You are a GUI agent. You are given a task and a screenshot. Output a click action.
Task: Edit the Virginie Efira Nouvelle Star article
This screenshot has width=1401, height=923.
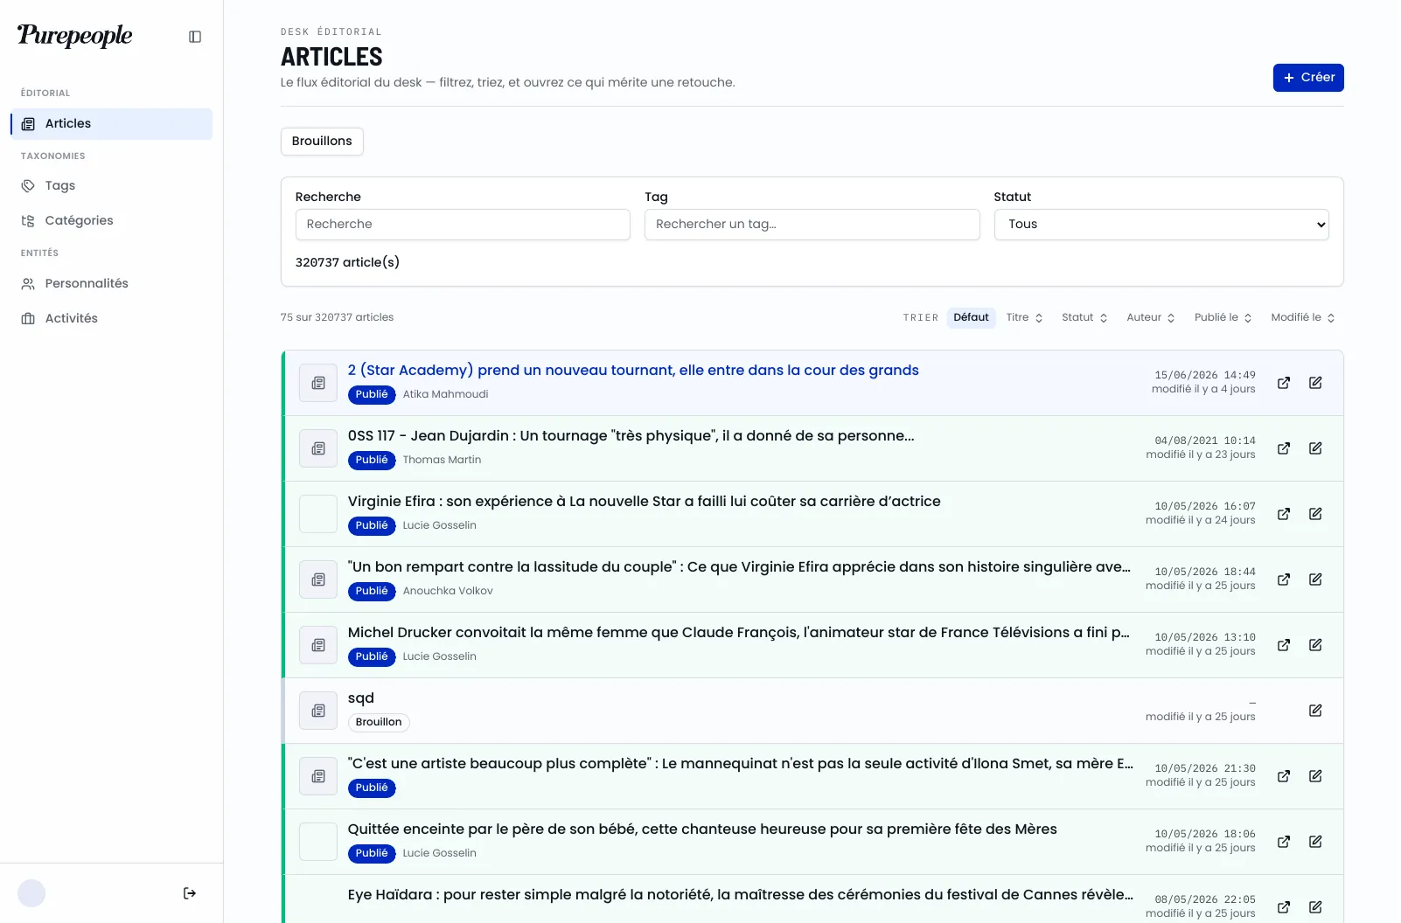point(1315,514)
